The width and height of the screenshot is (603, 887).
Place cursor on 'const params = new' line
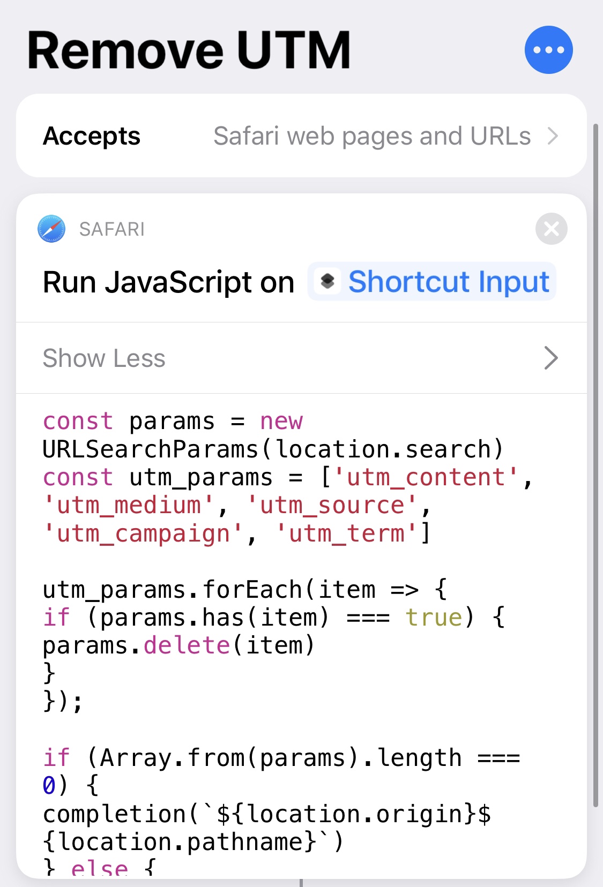coord(173,421)
